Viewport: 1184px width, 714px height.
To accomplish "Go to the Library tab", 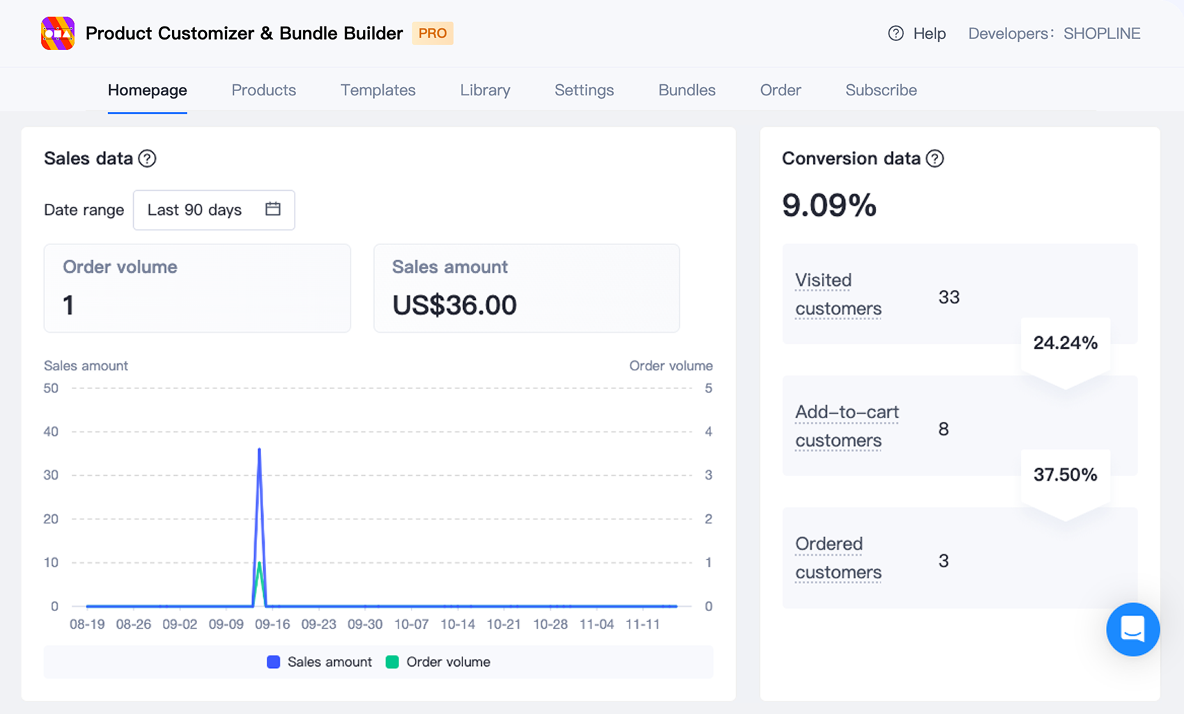I will coord(485,90).
